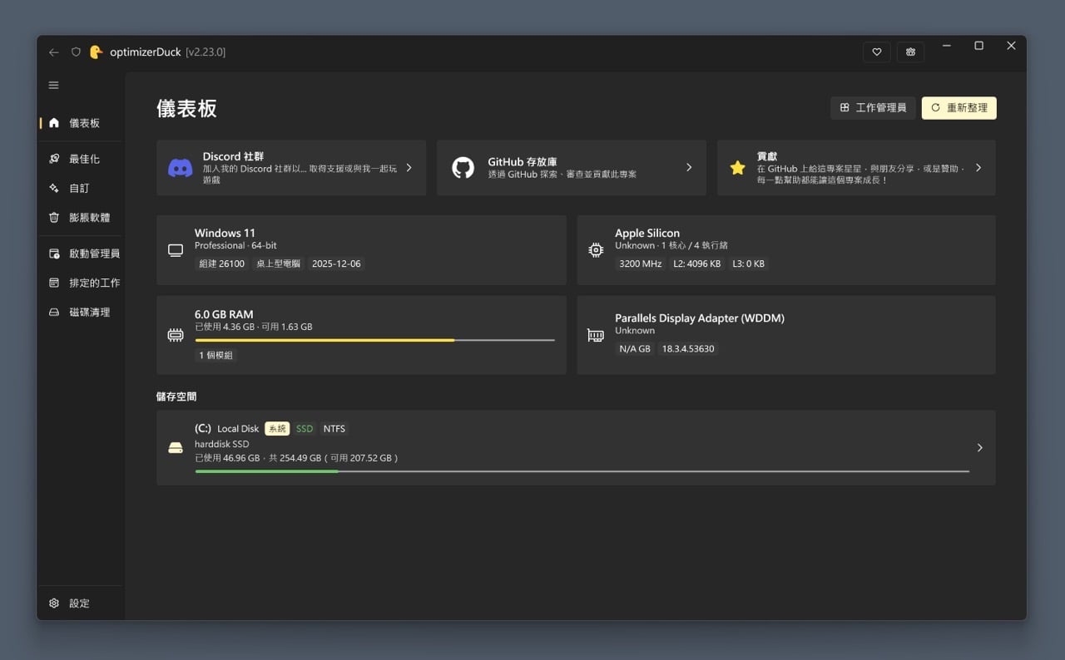Toggle the hamburger navigation menu
Screen dimensions: 1065x660
coord(54,85)
